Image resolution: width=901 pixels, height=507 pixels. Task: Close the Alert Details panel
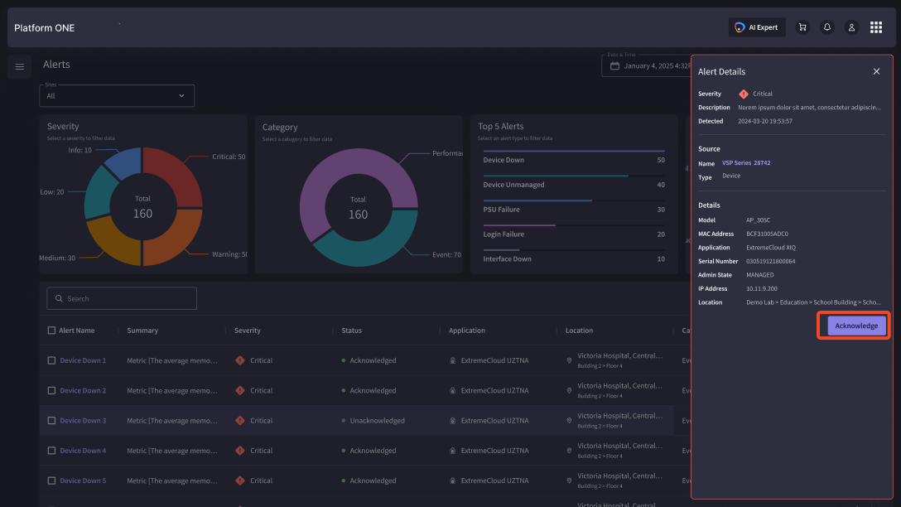coord(876,71)
